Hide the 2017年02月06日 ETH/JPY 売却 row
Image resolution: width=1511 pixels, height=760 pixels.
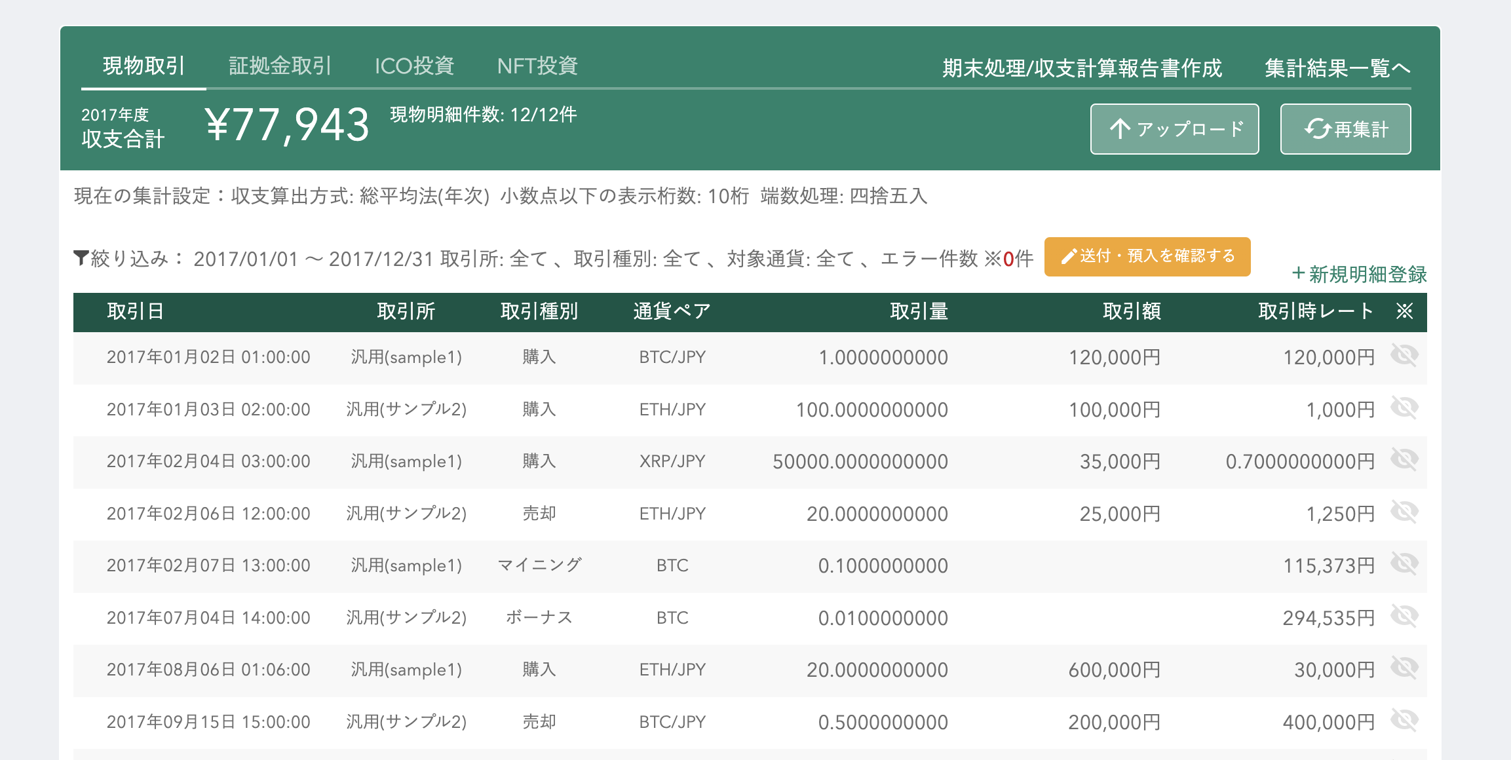(x=1404, y=512)
